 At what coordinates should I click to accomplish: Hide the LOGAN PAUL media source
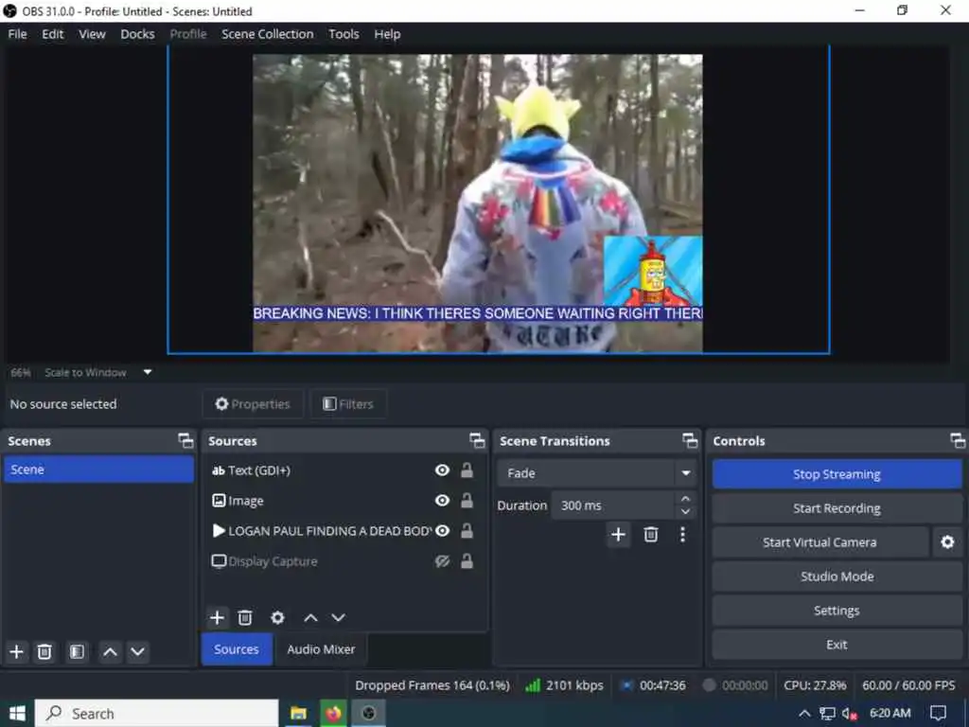pyautogui.click(x=443, y=530)
